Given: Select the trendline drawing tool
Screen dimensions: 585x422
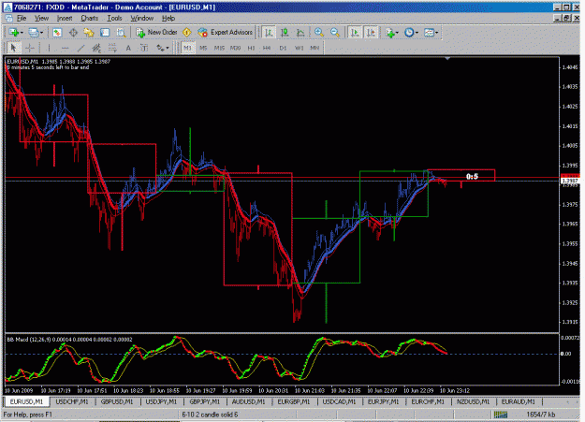Looking at the screenshot, I should pyautogui.click(x=80, y=48).
